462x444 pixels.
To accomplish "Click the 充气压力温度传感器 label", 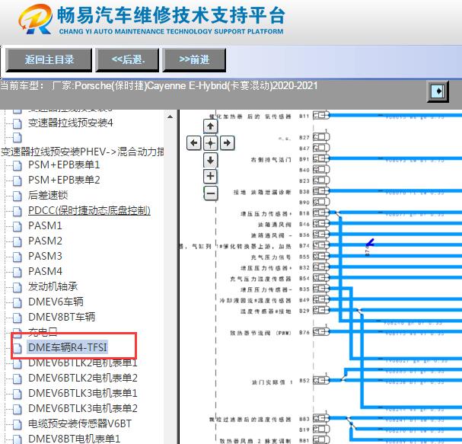I will click(x=261, y=279).
